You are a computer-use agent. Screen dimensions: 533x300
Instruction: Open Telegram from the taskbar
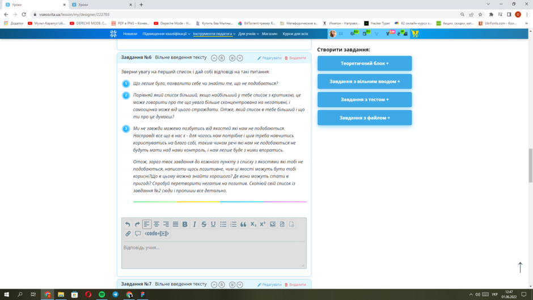(x=115, y=294)
